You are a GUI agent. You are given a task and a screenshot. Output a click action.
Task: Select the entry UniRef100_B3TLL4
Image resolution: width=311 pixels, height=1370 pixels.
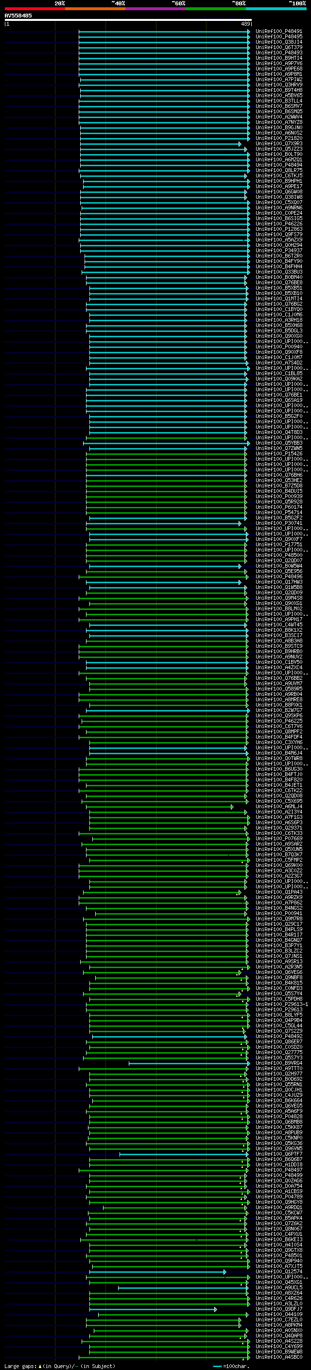click(278, 101)
